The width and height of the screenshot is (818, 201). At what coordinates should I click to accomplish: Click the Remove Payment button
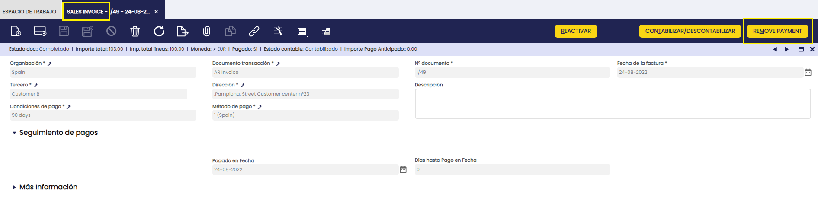777,31
